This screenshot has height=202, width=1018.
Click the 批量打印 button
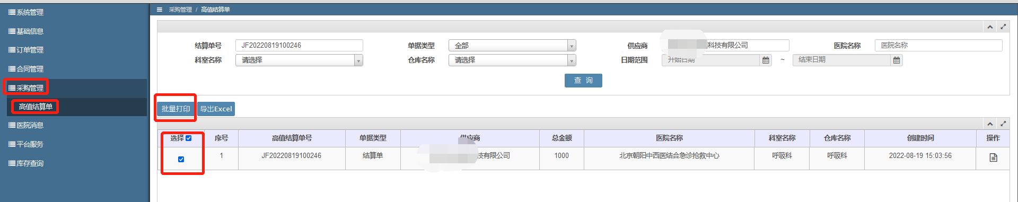coord(176,109)
